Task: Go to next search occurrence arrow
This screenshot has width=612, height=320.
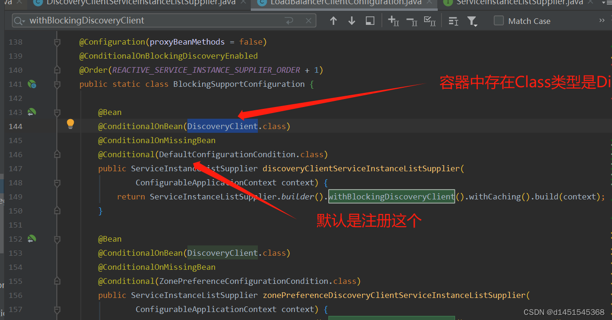Action: [x=351, y=21]
